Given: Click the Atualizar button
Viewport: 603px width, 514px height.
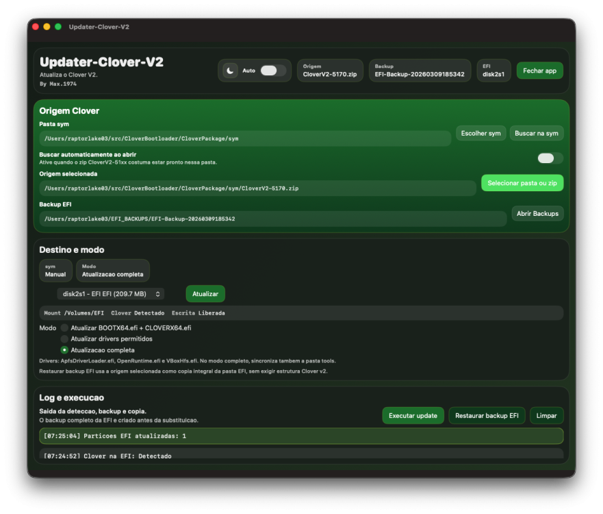Looking at the screenshot, I should pyautogui.click(x=205, y=294).
